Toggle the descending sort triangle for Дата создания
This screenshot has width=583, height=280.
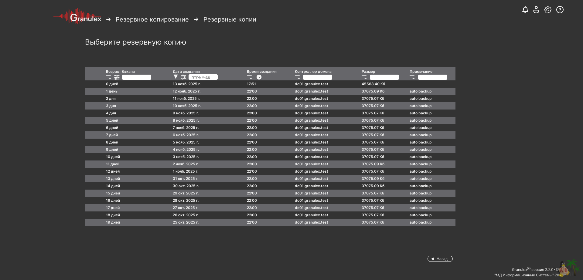coord(176,77)
